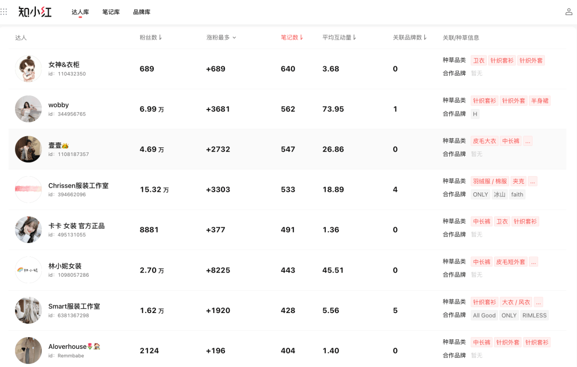Expand more categories for 壹壹 row
The height and width of the screenshot is (367, 577).
coord(528,141)
